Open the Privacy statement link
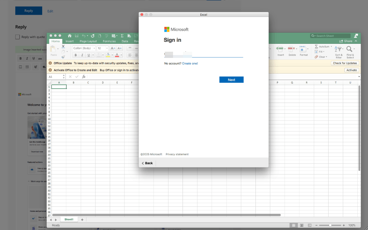 (x=177, y=154)
